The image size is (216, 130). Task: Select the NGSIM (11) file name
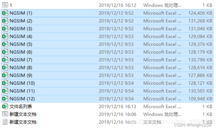pyautogui.click(x=22, y=91)
